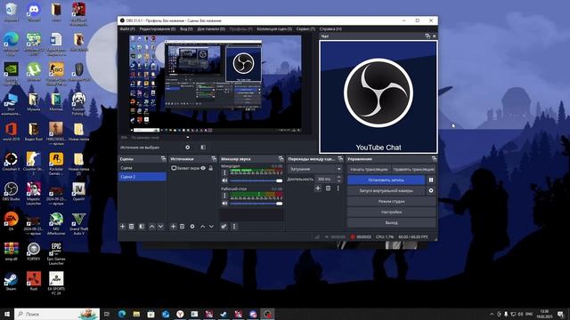Undock the Chat panel
The height and width of the screenshot is (320, 570).
coord(427,36)
